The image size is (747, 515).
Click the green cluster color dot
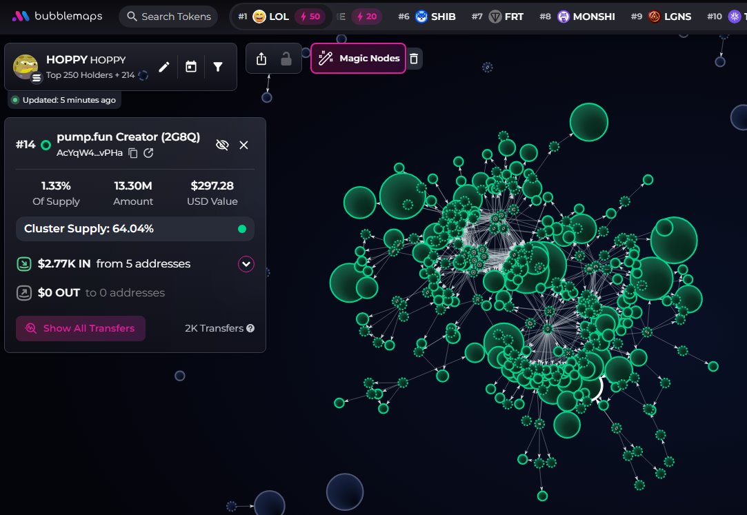tap(241, 229)
